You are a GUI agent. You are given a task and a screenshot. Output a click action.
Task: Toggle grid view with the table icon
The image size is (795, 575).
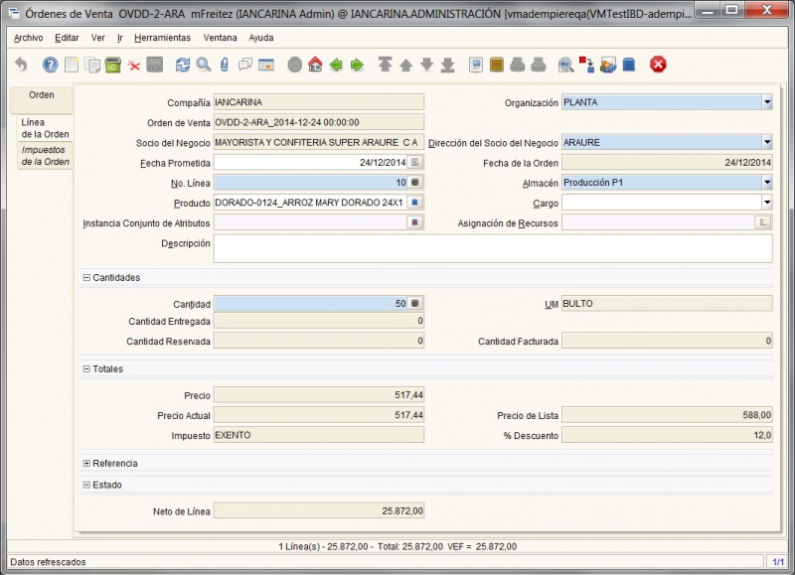266,65
